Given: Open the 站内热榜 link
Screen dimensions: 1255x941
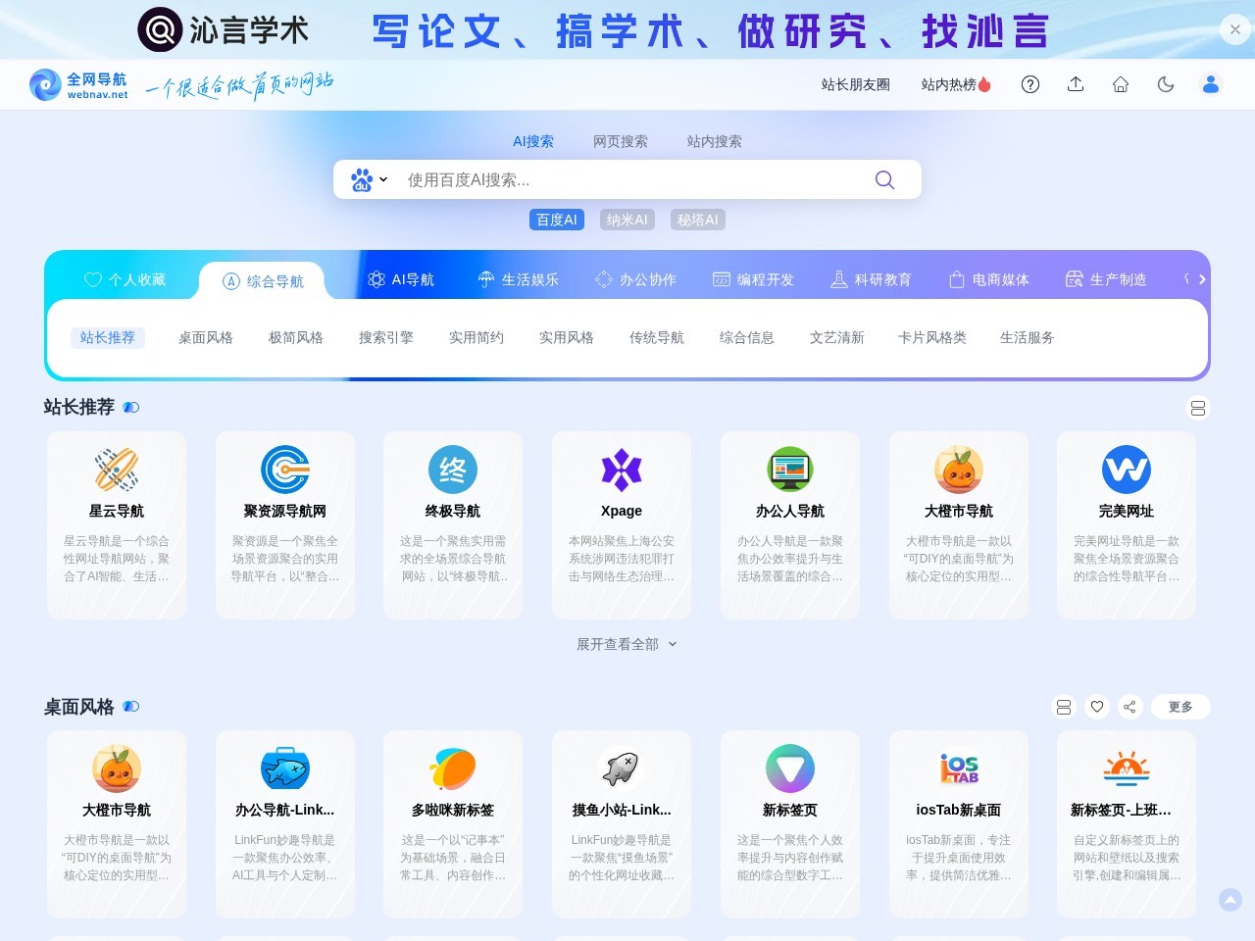Looking at the screenshot, I should [956, 84].
